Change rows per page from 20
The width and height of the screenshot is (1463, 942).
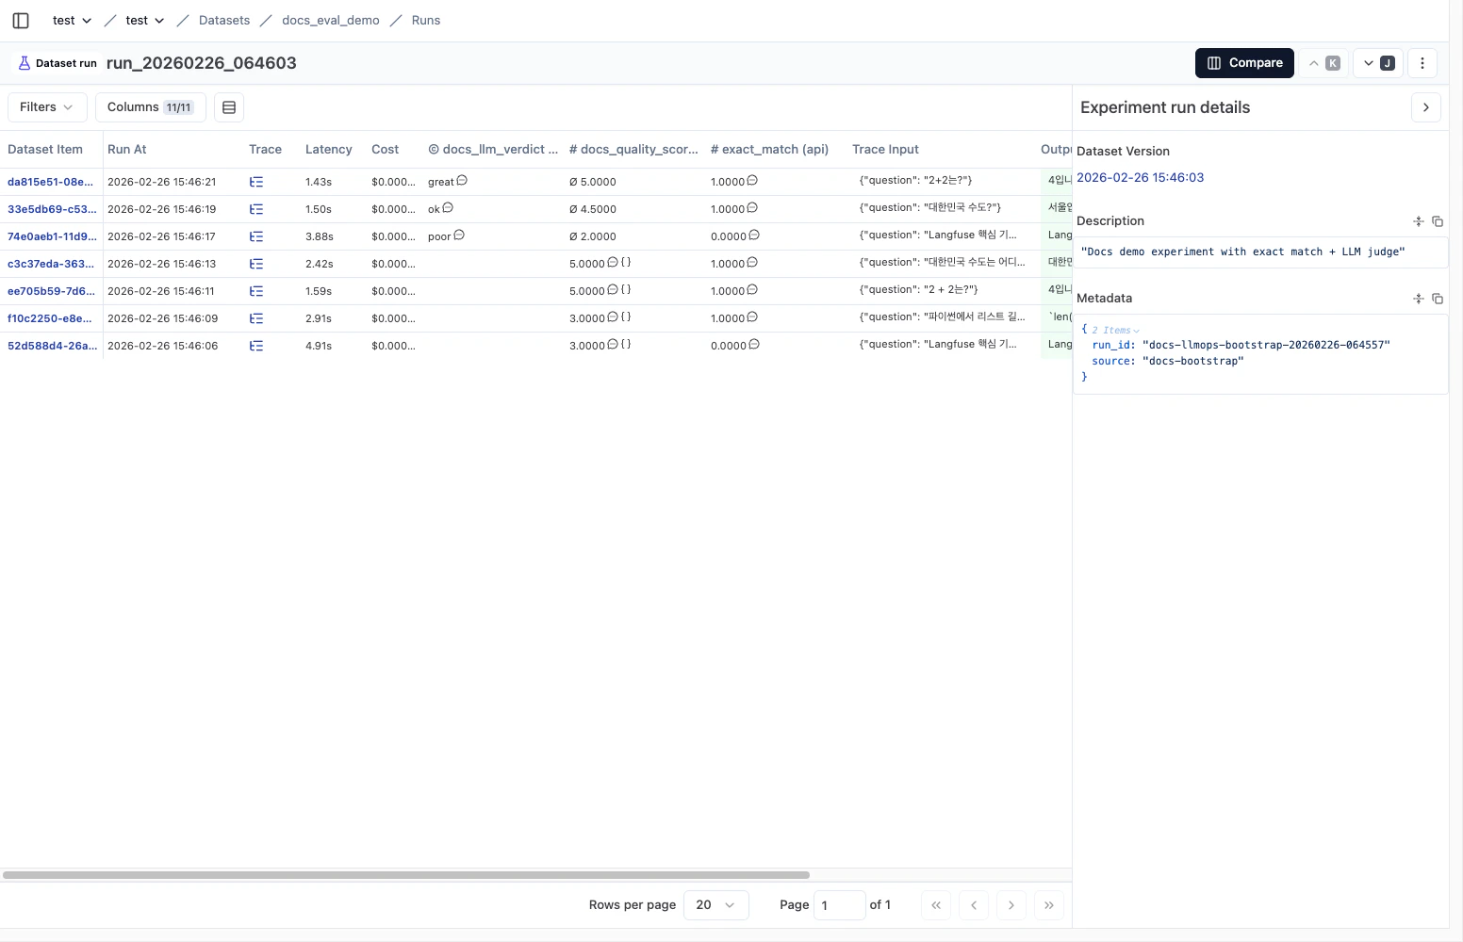tap(716, 905)
